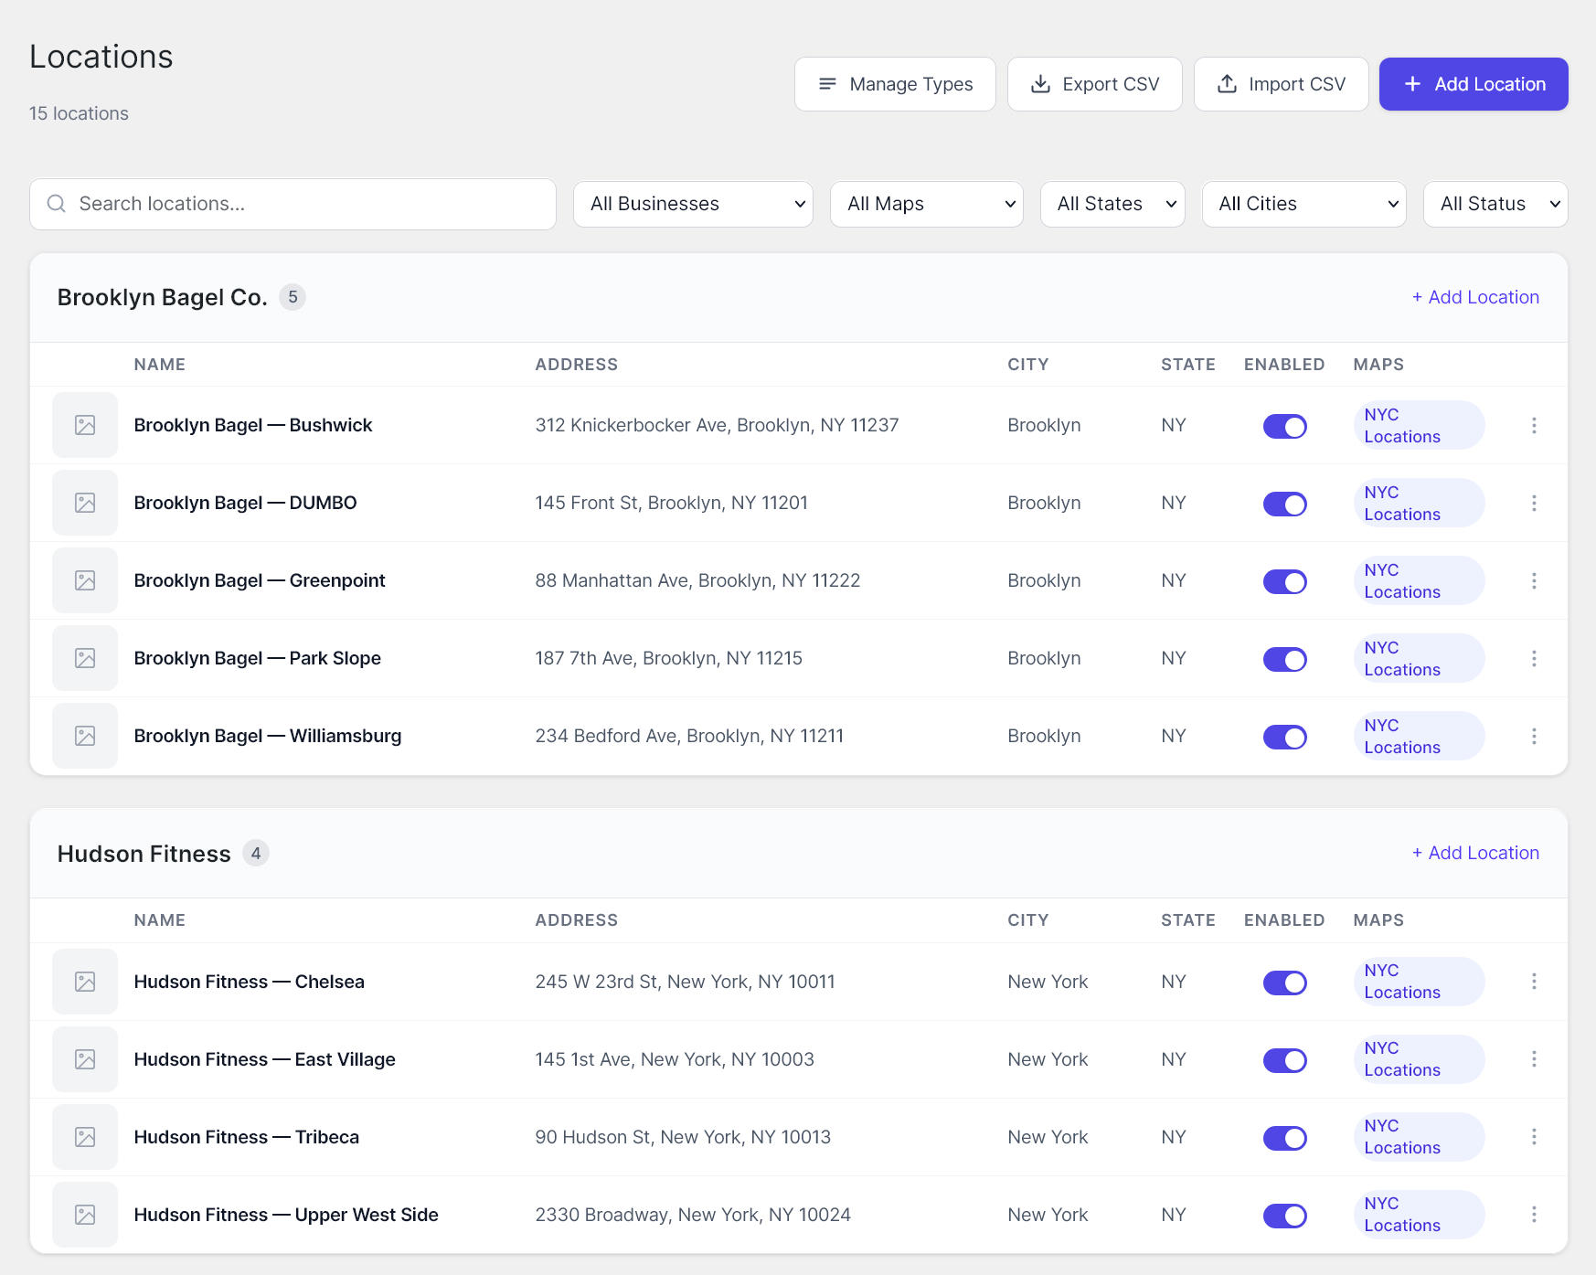
Task: Click address 2330 Broadway, New York, NY 10024
Action: coord(693,1215)
